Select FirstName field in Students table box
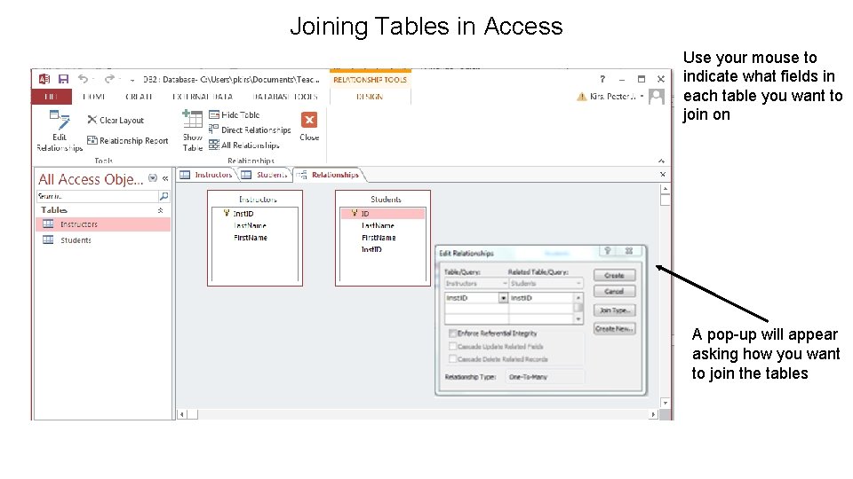This screenshot has width=853, height=479. pyautogui.click(x=379, y=238)
